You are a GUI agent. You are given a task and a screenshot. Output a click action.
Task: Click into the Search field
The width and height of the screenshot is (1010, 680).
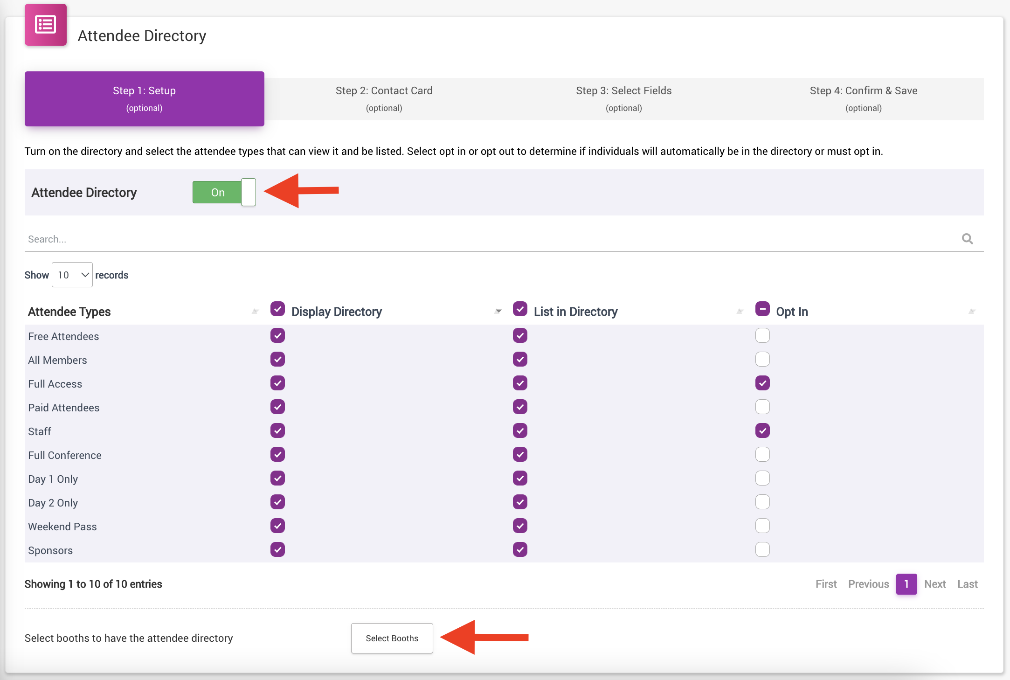point(466,239)
